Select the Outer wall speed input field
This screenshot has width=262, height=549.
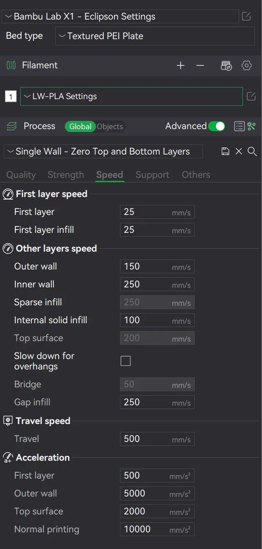pyautogui.click(x=157, y=266)
